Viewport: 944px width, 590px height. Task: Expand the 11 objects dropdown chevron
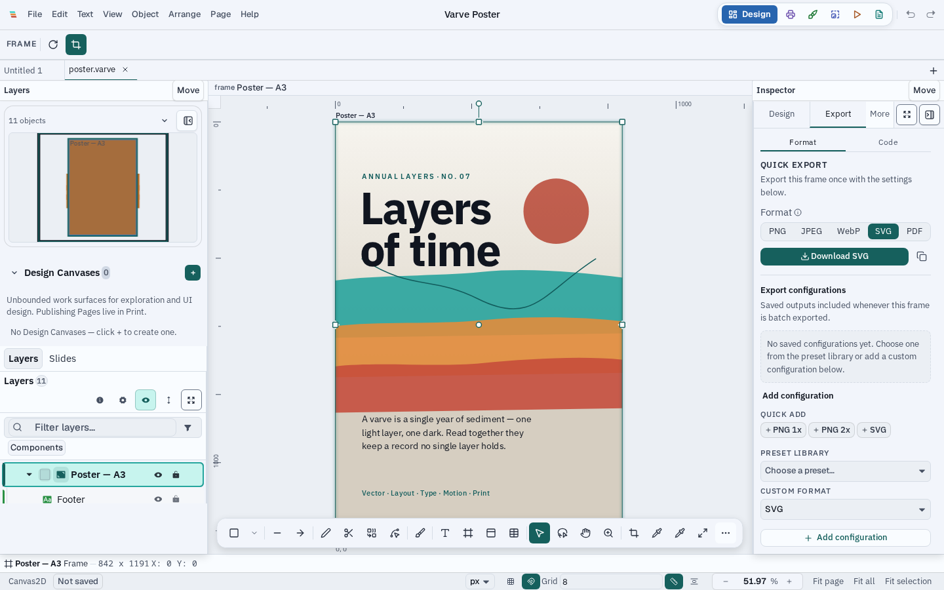pos(165,121)
